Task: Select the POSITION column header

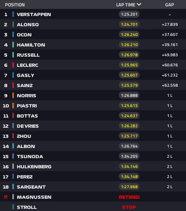Action: tap(15, 5)
